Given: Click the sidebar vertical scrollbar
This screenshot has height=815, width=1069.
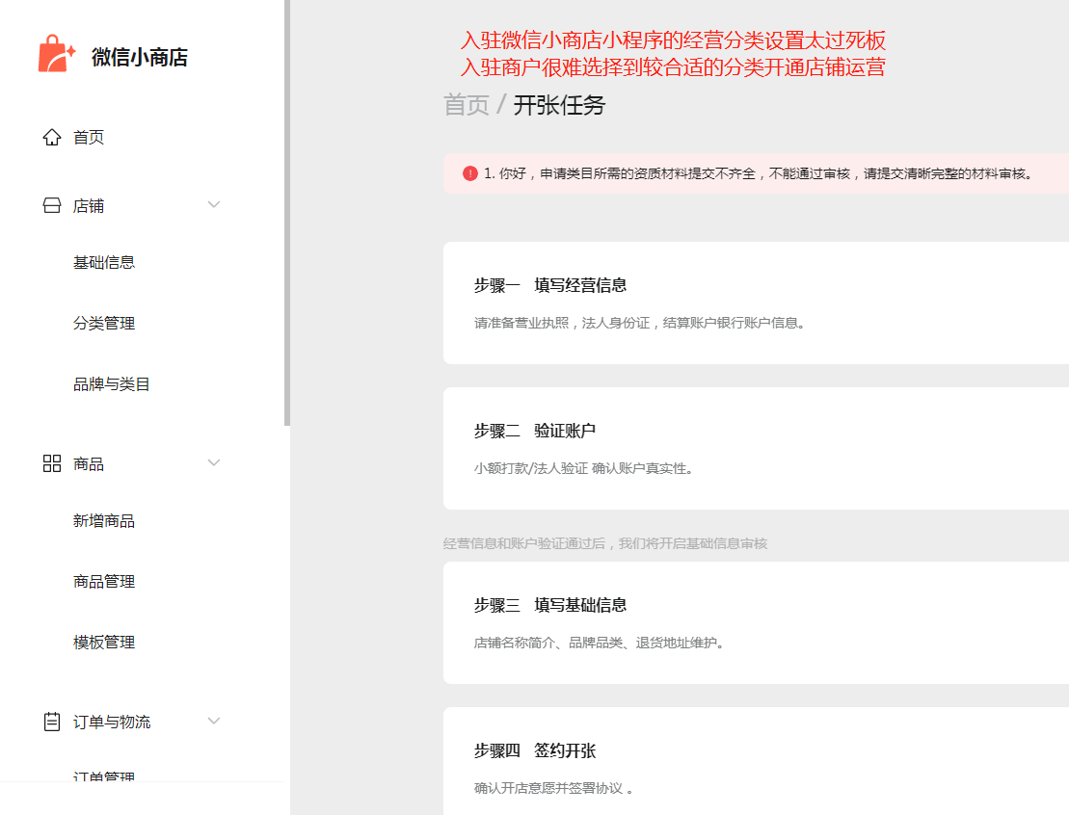Looking at the screenshot, I should pyautogui.click(x=287, y=213).
